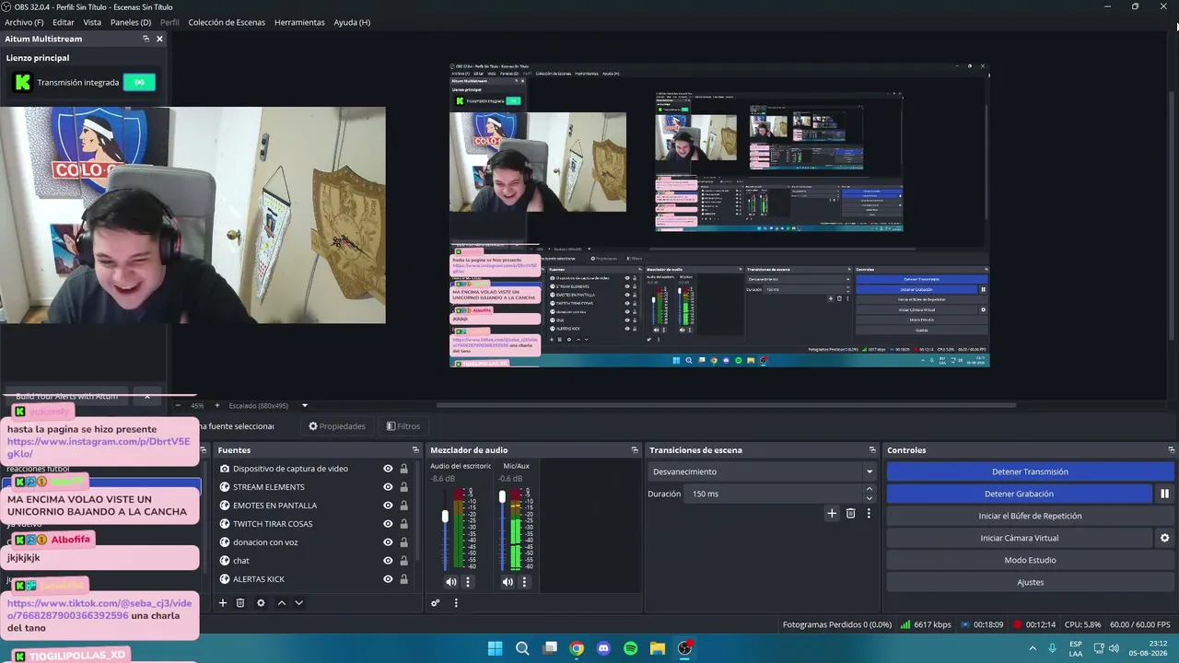Hide the chat source
The height and width of the screenshot is (663, 1179).
(x=388, y=561)
